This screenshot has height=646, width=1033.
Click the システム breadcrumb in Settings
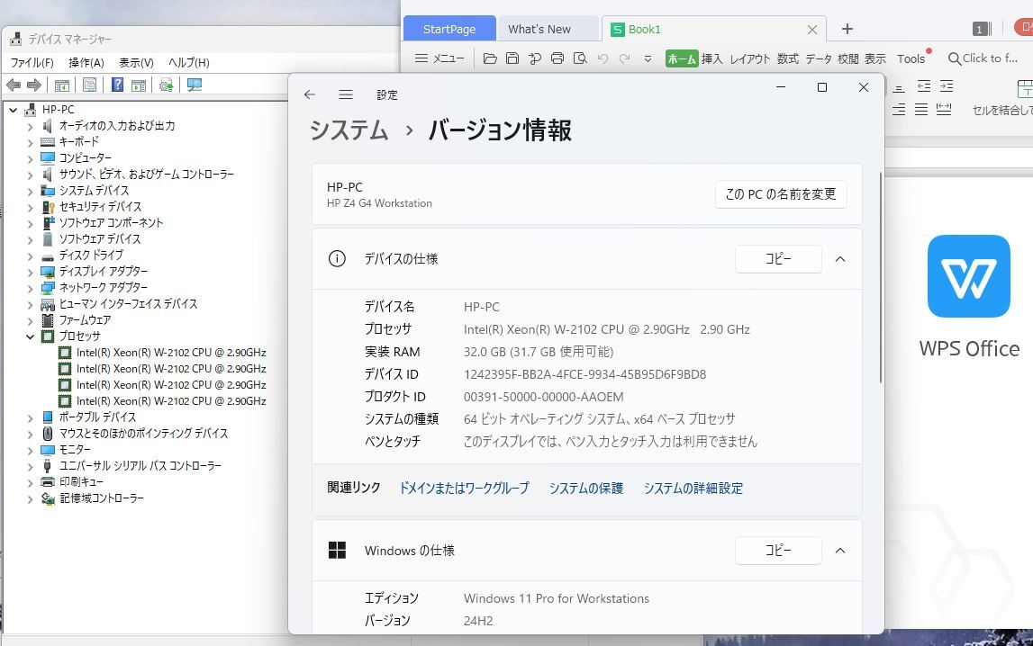click(x=349, y=130)
